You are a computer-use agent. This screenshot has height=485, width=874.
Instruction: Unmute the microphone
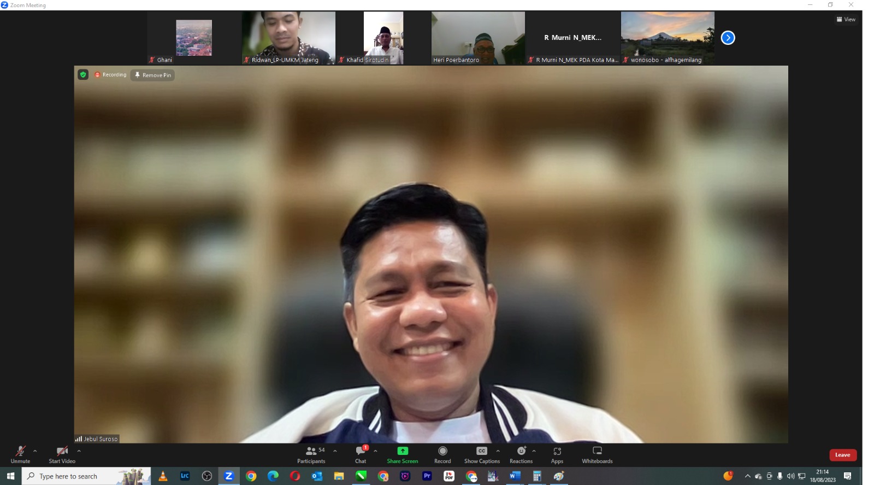[20, 454]
